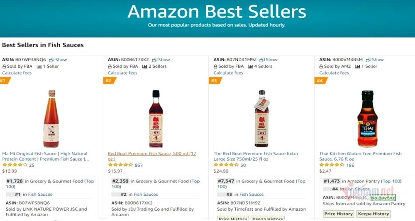
Task: Click the Show icon for ASIN B00B617XK2
Action: 155,60
